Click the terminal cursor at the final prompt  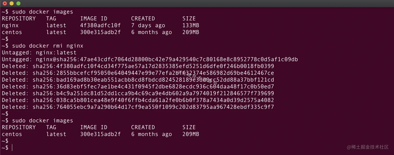(x=12, y=148)
